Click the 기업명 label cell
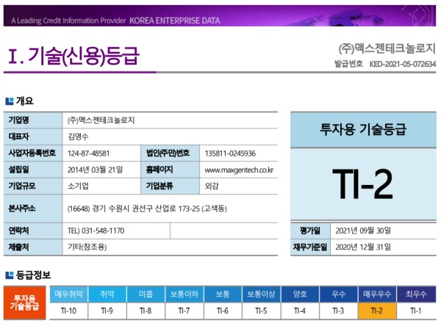Image resolution: width=441 pixels, height=326 pixels. (33, 120)
